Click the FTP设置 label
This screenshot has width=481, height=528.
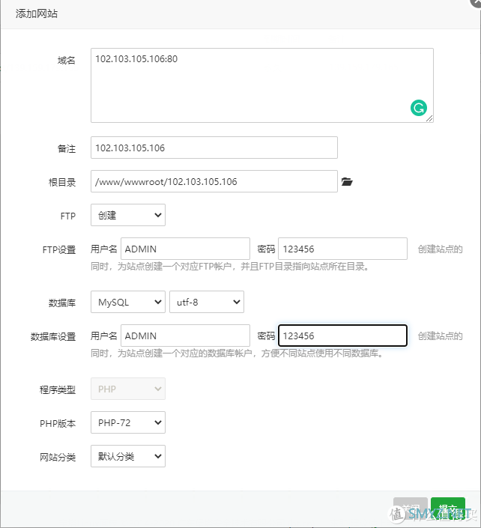coord(59,250)
